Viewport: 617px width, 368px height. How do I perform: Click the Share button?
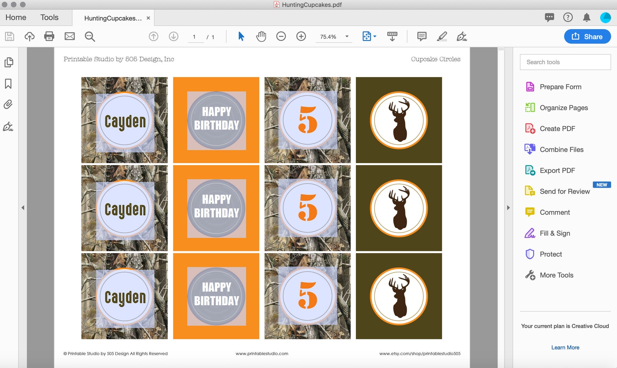587,36
